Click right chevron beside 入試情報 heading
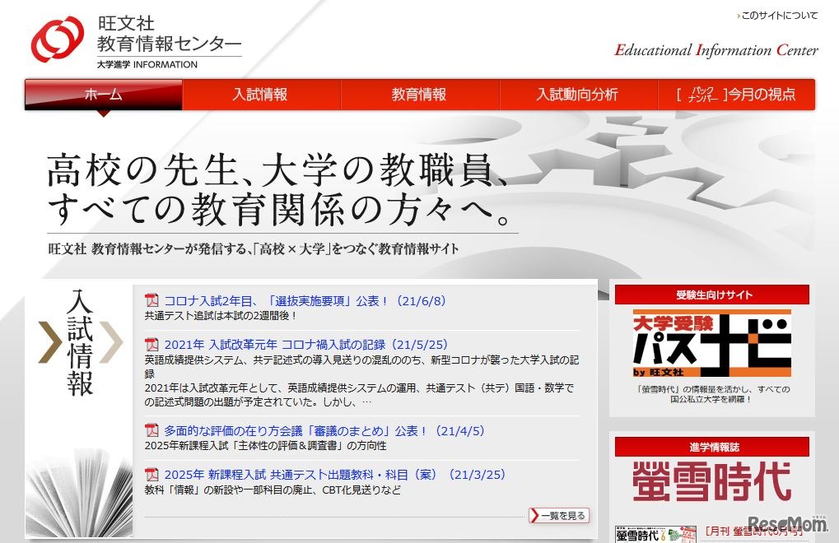Viewport: 839px width, 543px height. point(111,342)
